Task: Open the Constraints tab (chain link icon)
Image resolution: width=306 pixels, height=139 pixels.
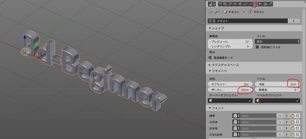Action: [x=245, y=4]
